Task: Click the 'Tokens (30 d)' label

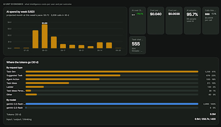Action: pos(14,114)
